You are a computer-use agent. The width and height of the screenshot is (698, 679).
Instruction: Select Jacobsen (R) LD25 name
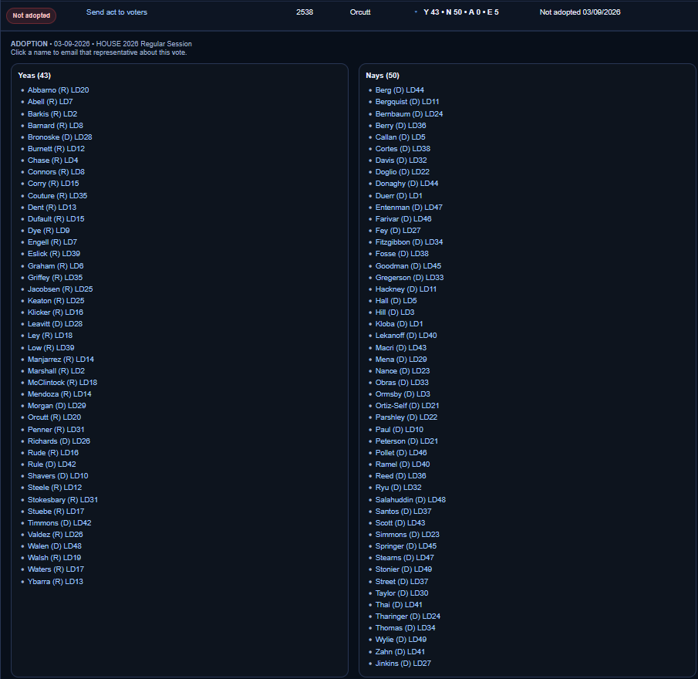coord(60,289)
